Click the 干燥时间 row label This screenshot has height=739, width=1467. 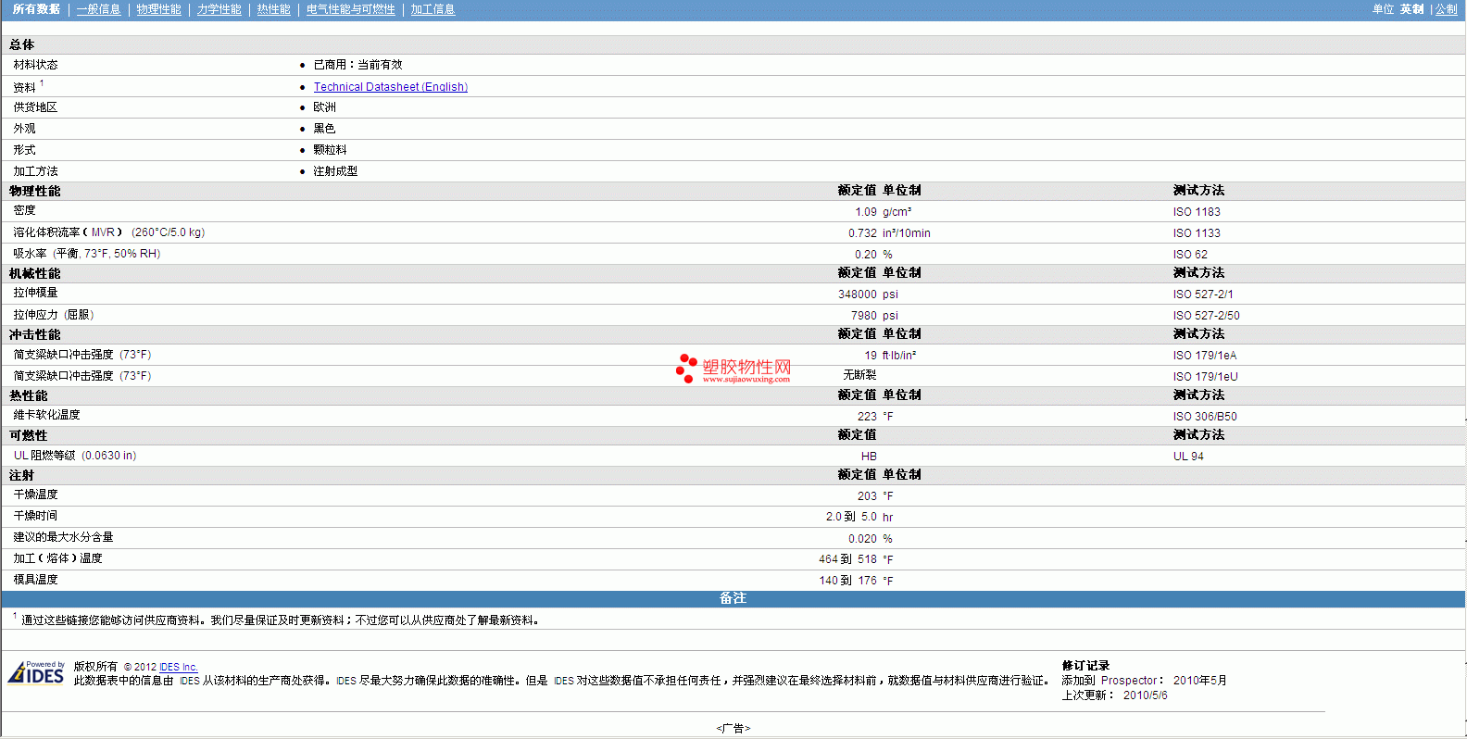[35, 516]
